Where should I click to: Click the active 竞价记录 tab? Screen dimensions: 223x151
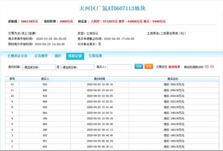click(x=75, y=56)
